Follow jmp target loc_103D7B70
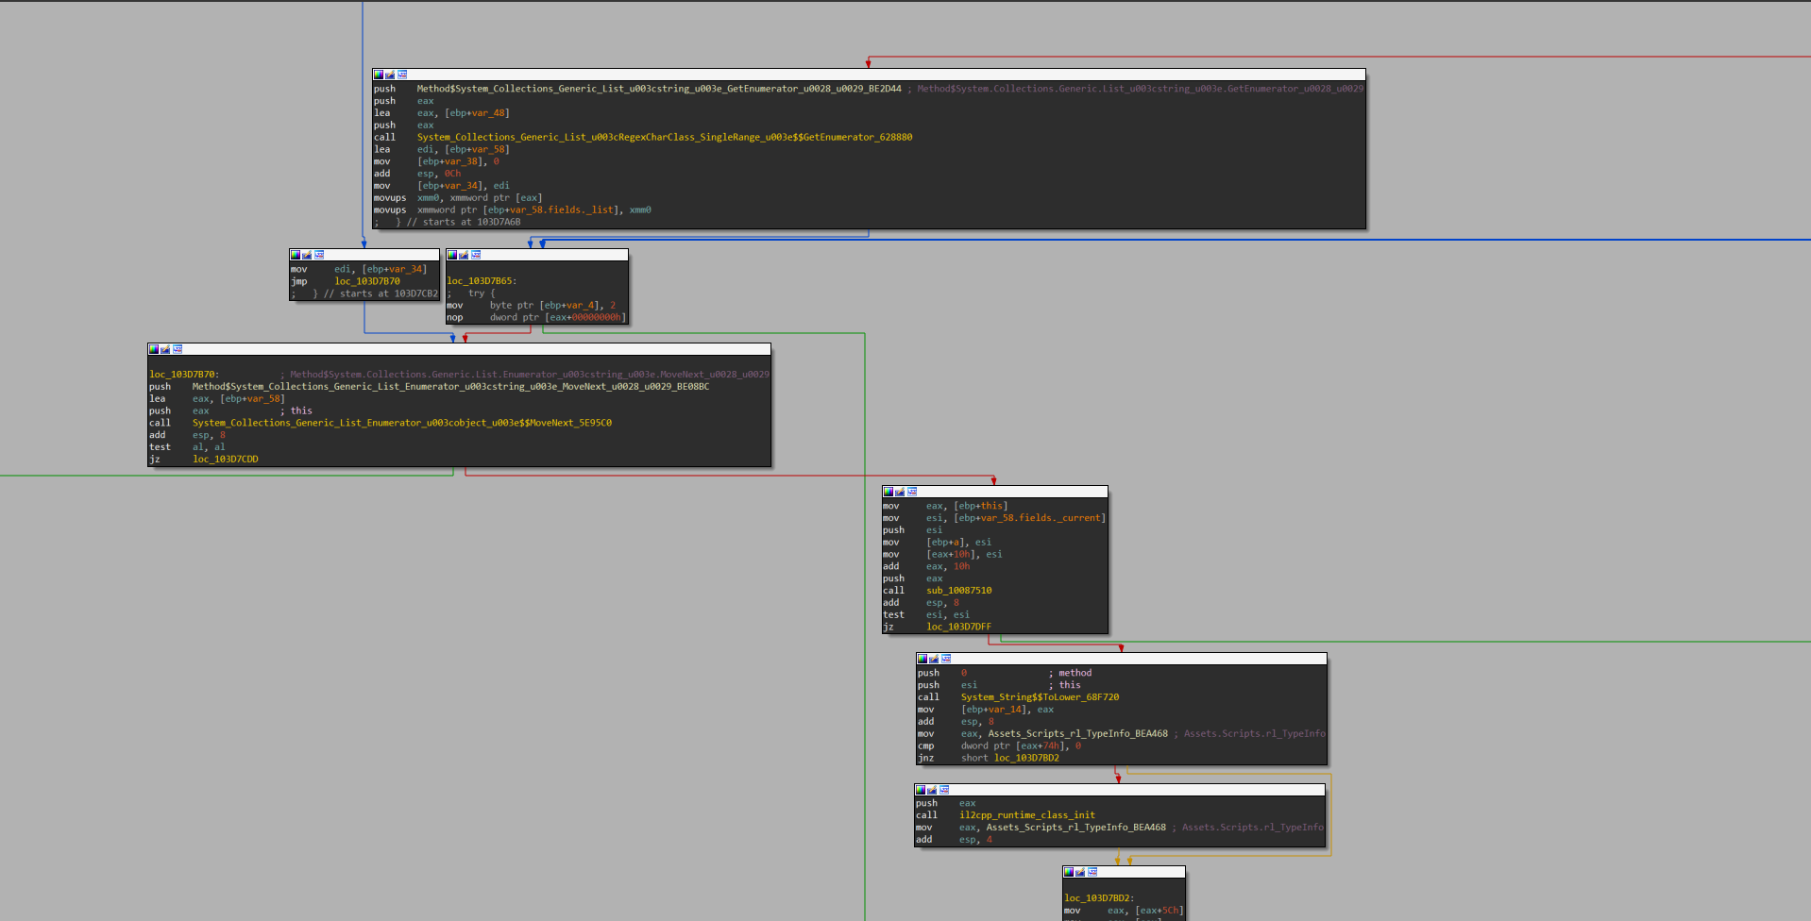Image resolution: width=1811 pixels, height=921 pixels. [367, 281]
